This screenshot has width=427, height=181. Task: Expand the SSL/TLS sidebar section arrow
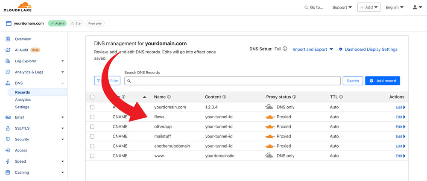(x=63, y=128)
